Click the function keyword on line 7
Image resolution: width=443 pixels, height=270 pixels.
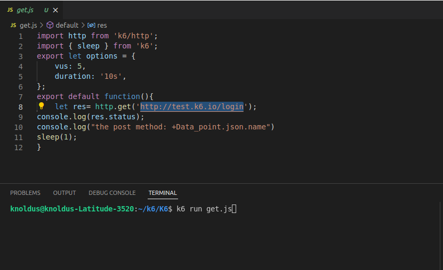pos(122,96)
